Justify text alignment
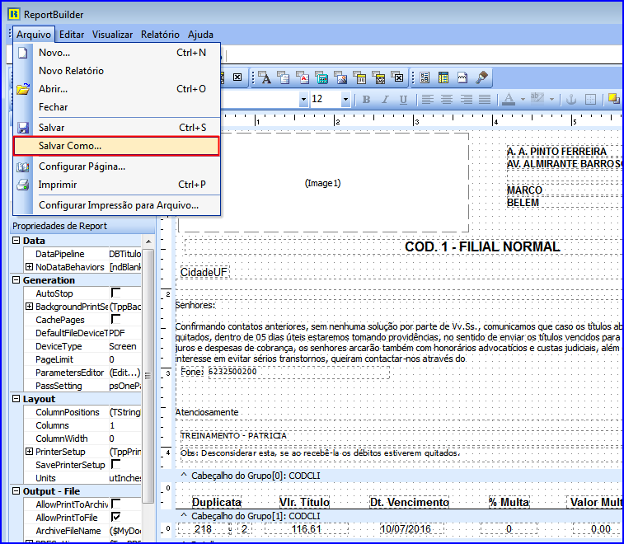 [485, 100]
